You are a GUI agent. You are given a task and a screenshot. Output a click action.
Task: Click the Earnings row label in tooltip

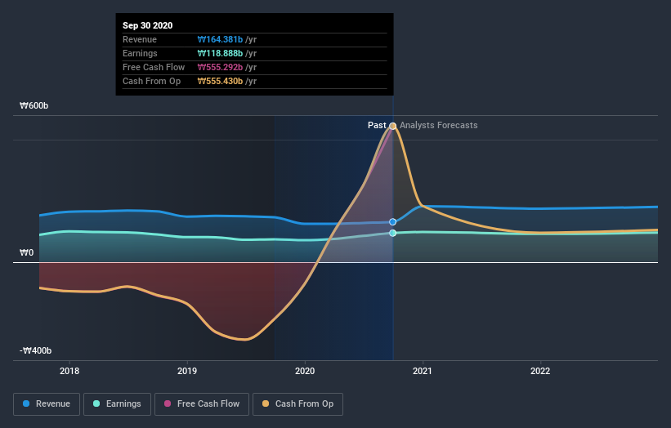point(140,53)
